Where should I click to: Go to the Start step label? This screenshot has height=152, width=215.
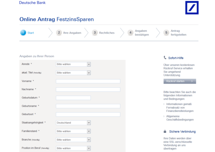coord(31,33)
